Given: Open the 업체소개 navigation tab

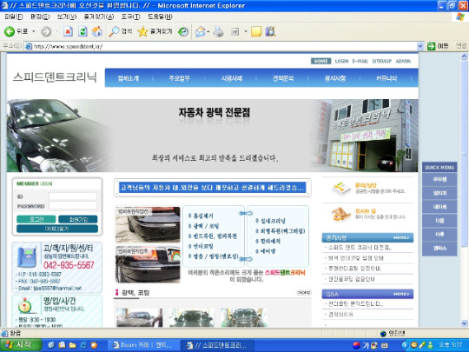Looking at the screenshot, I should [x=129, y=78].
